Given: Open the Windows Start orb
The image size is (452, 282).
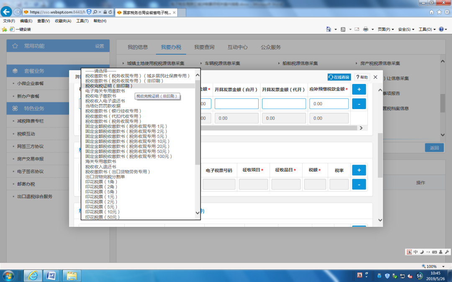Looking at the screenshot, I should click(8, 276).
